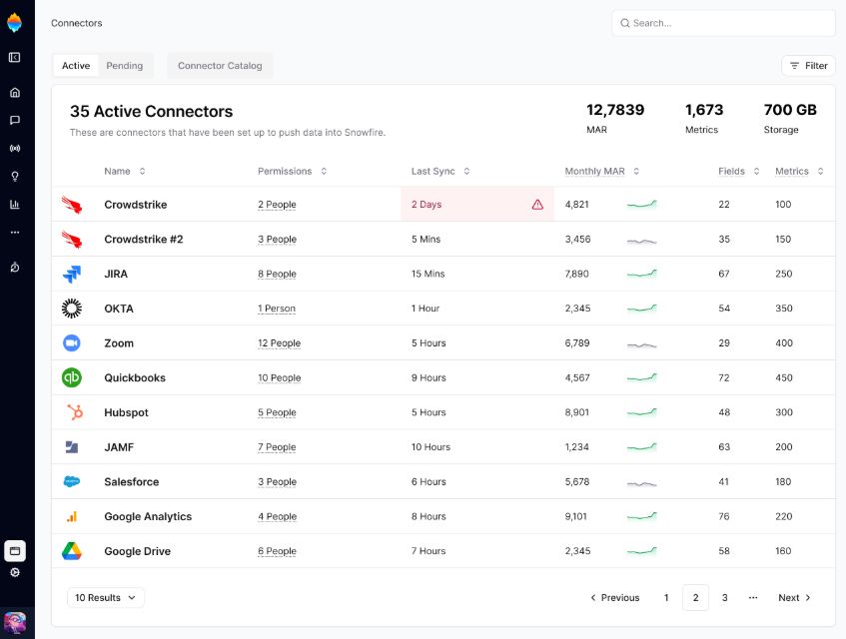846x639 pixels.
Task: Click the JAMF logo icon
Action: (71, 447)
